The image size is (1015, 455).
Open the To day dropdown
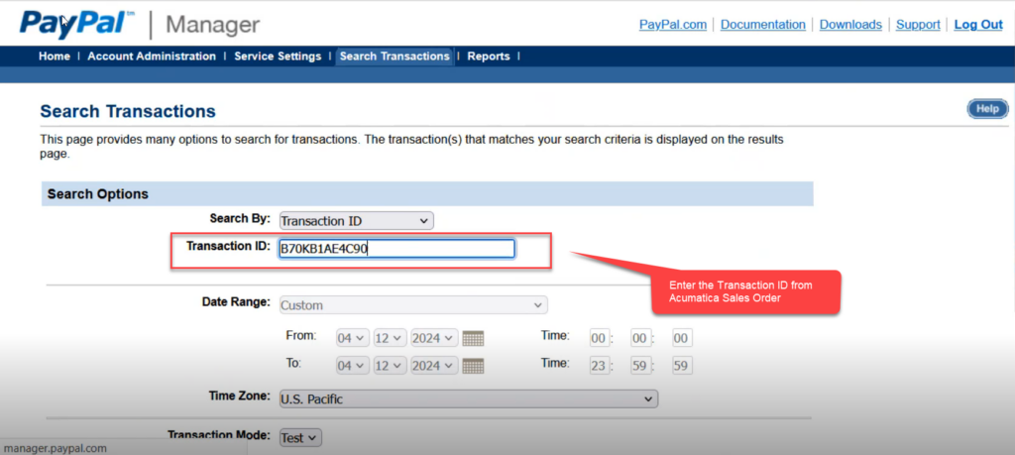390,366
